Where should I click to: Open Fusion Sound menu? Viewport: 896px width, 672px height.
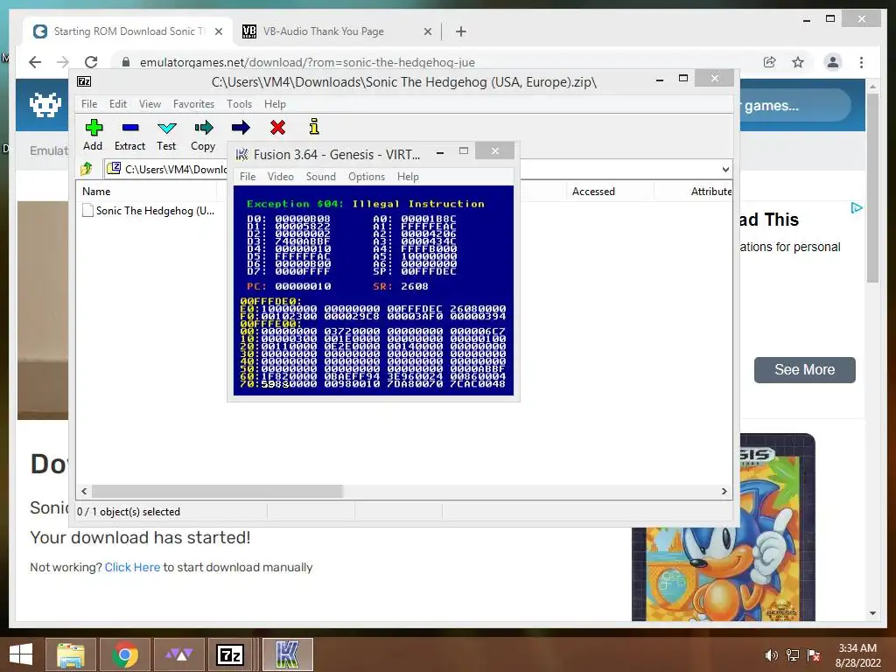pyautogui.click(x=320, y=177)
